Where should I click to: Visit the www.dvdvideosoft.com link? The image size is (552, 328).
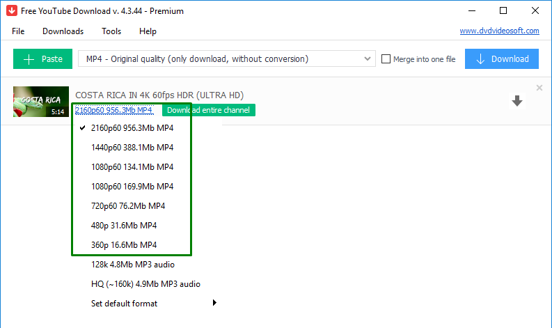(499, 31)
